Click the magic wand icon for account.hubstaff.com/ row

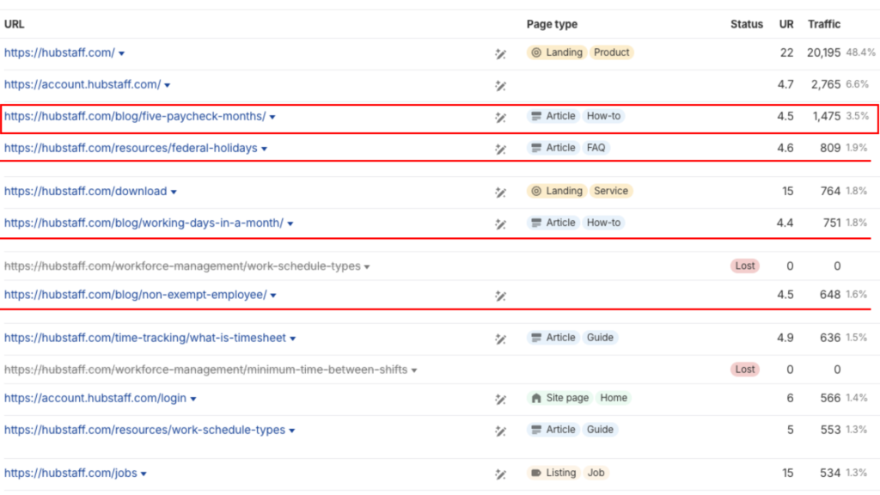click(x=501, y=85)
